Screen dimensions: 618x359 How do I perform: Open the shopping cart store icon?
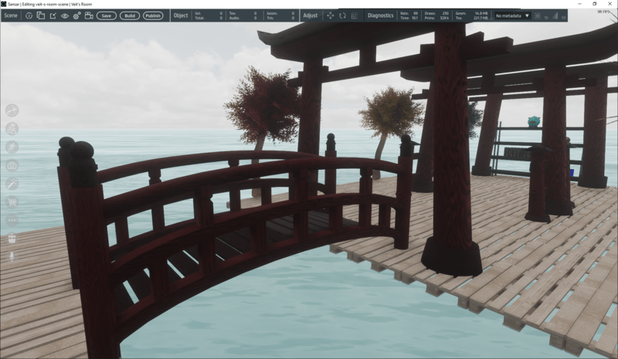tap(12, 202)
